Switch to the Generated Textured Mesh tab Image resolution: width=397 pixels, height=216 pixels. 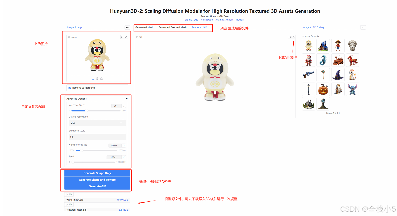tap(172, 27)
